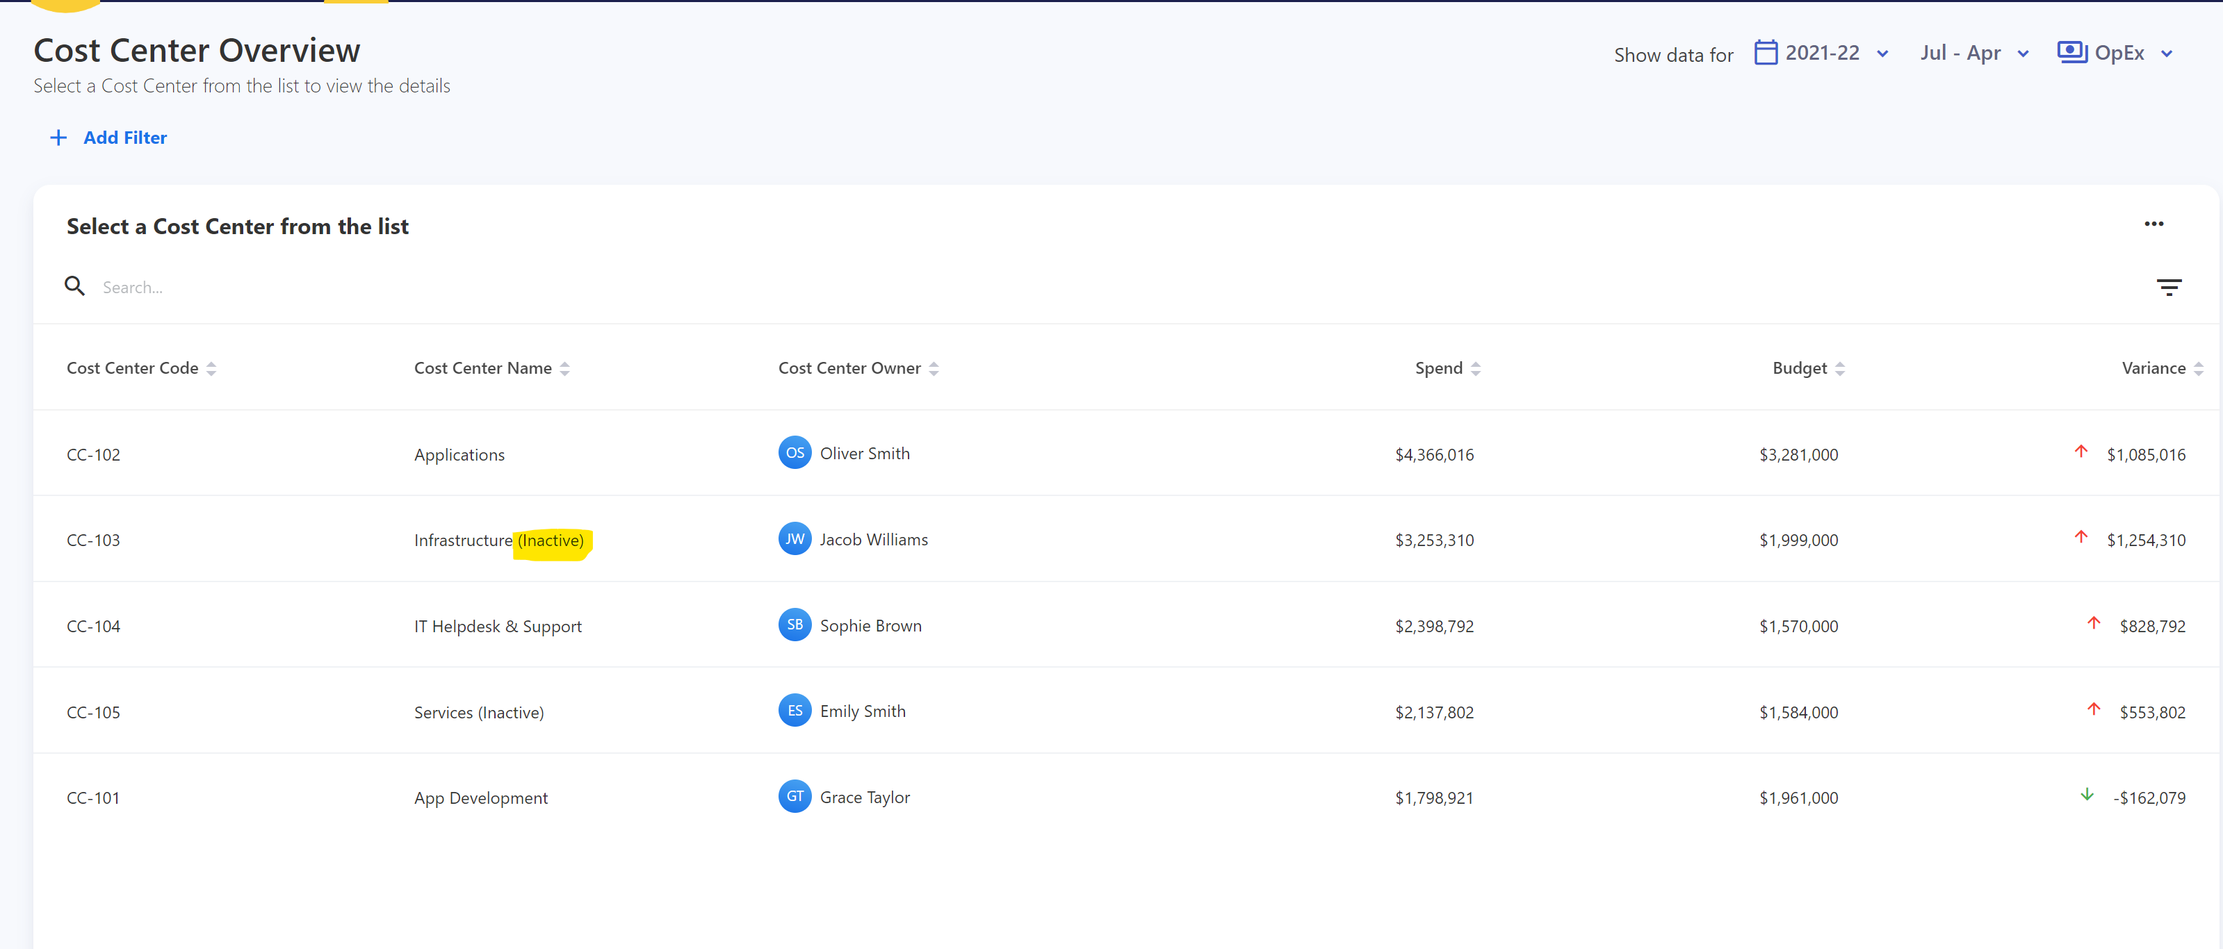The image size is (2223, 949).
Task: Expand the 2021-22 year dropdown
Action: (x=1882, y=54)
